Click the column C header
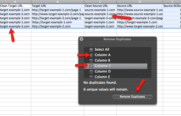The image size is (181, 116). point(100,2)
